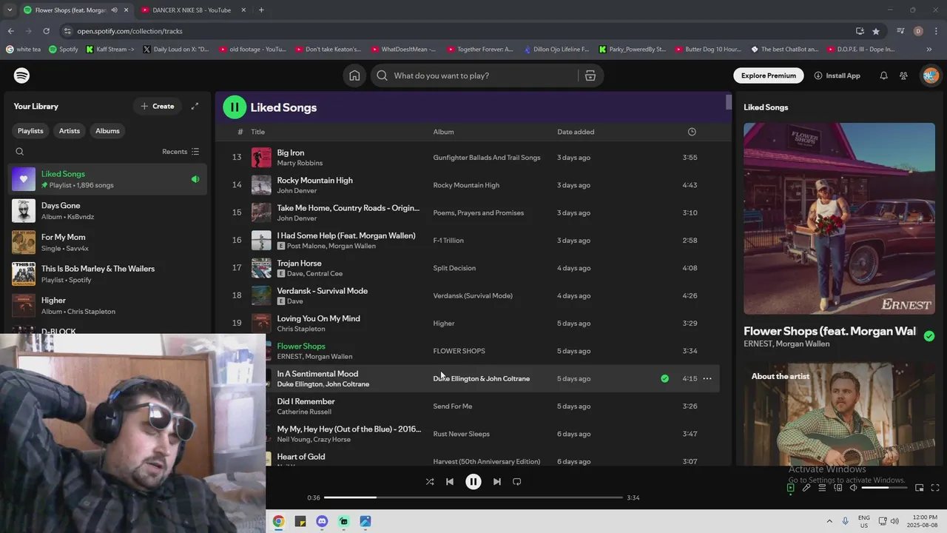Go to Spotify Home via house icon
Screen dimensions: 947x533
pyautogui.click(x=354, y=76)
